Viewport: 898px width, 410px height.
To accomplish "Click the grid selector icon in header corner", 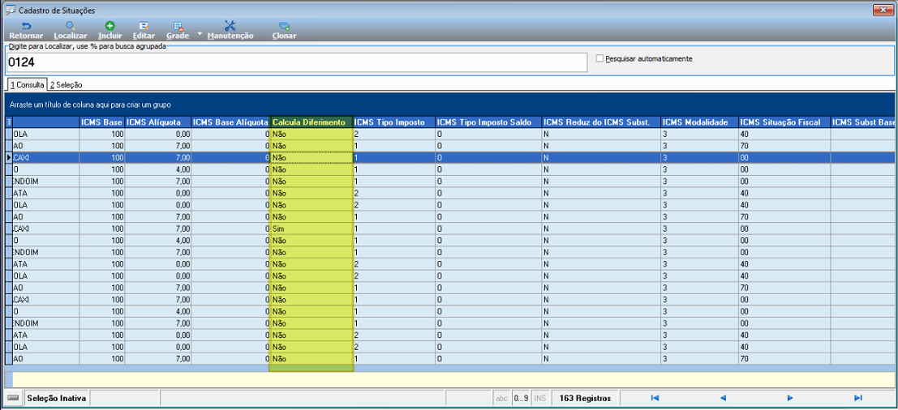I will [9, 122].
